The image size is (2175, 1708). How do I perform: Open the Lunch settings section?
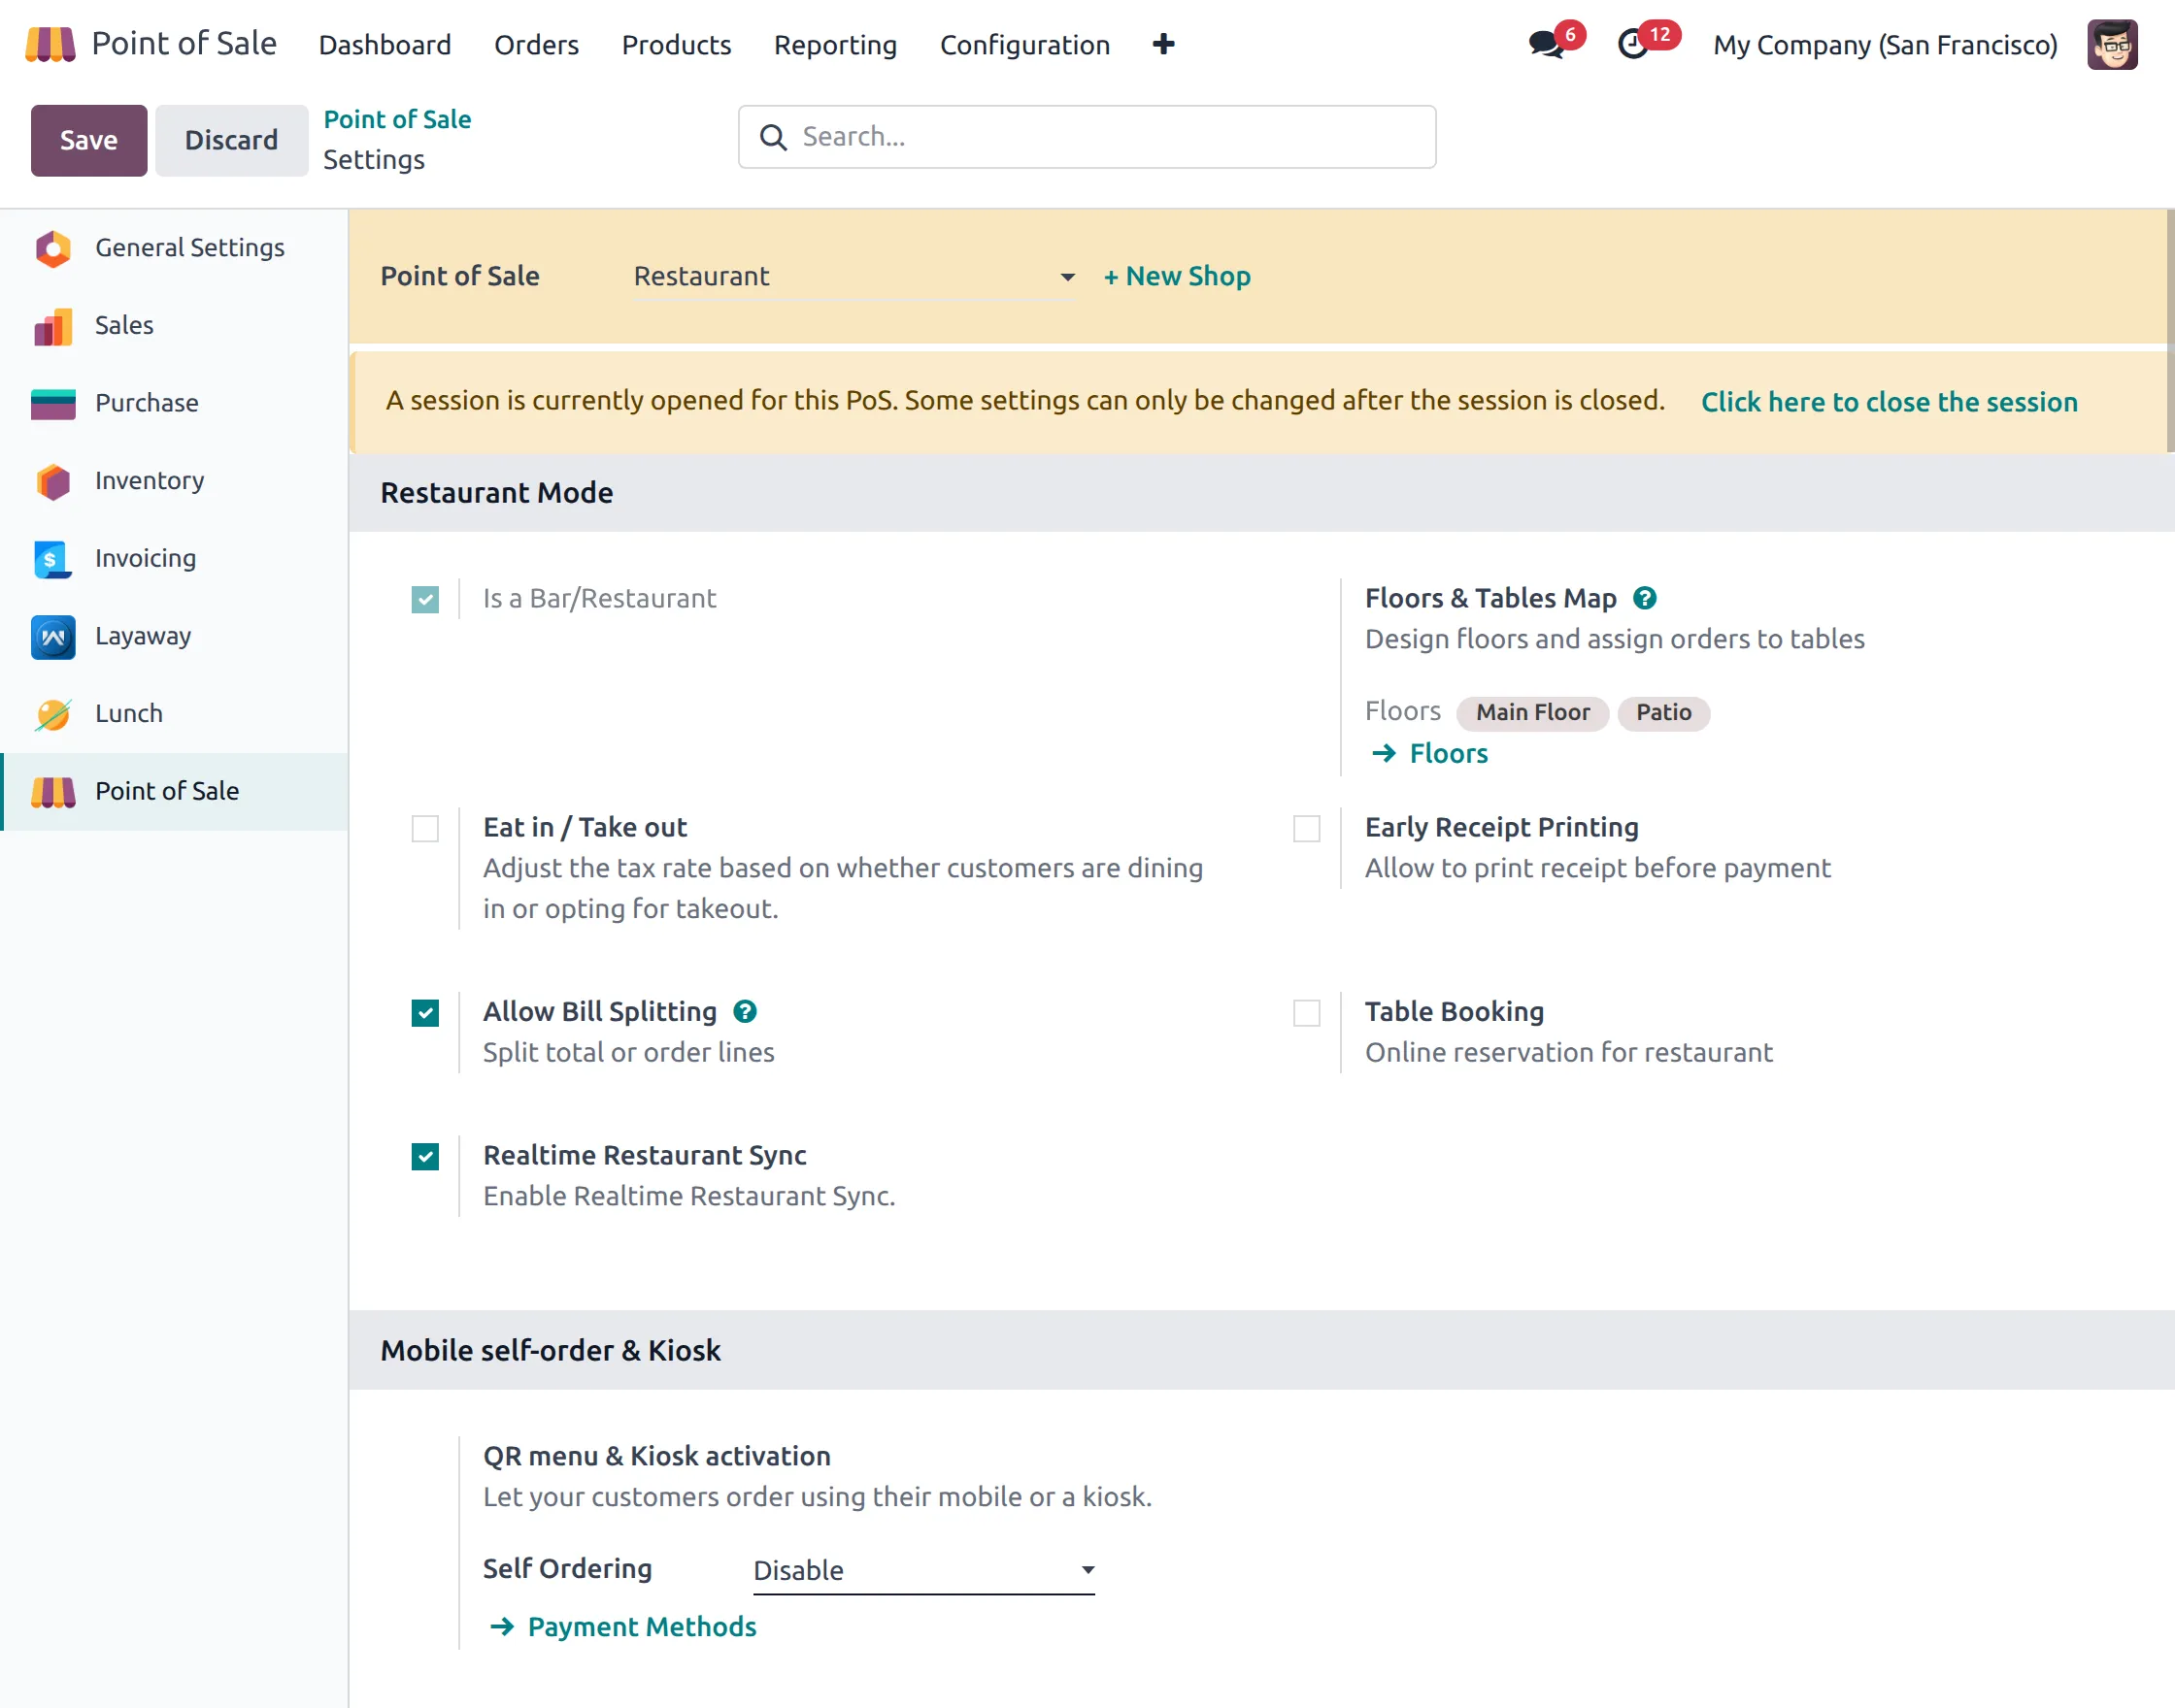[x=53, y=713]
